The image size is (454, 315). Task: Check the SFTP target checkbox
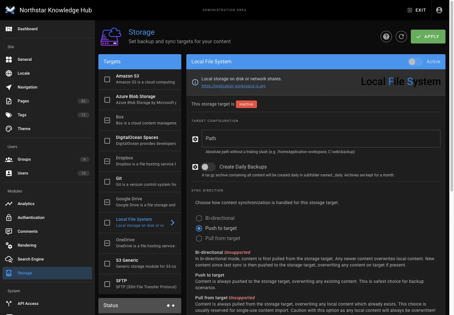(107, 284)
